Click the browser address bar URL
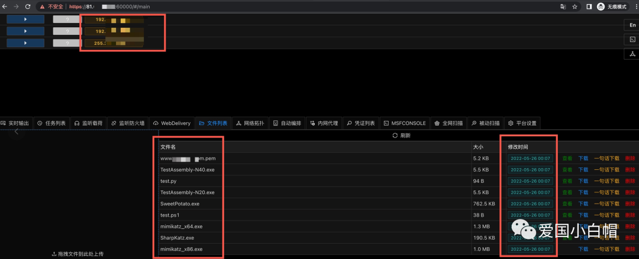Screen dimensions: 639x259 (110, 6)
